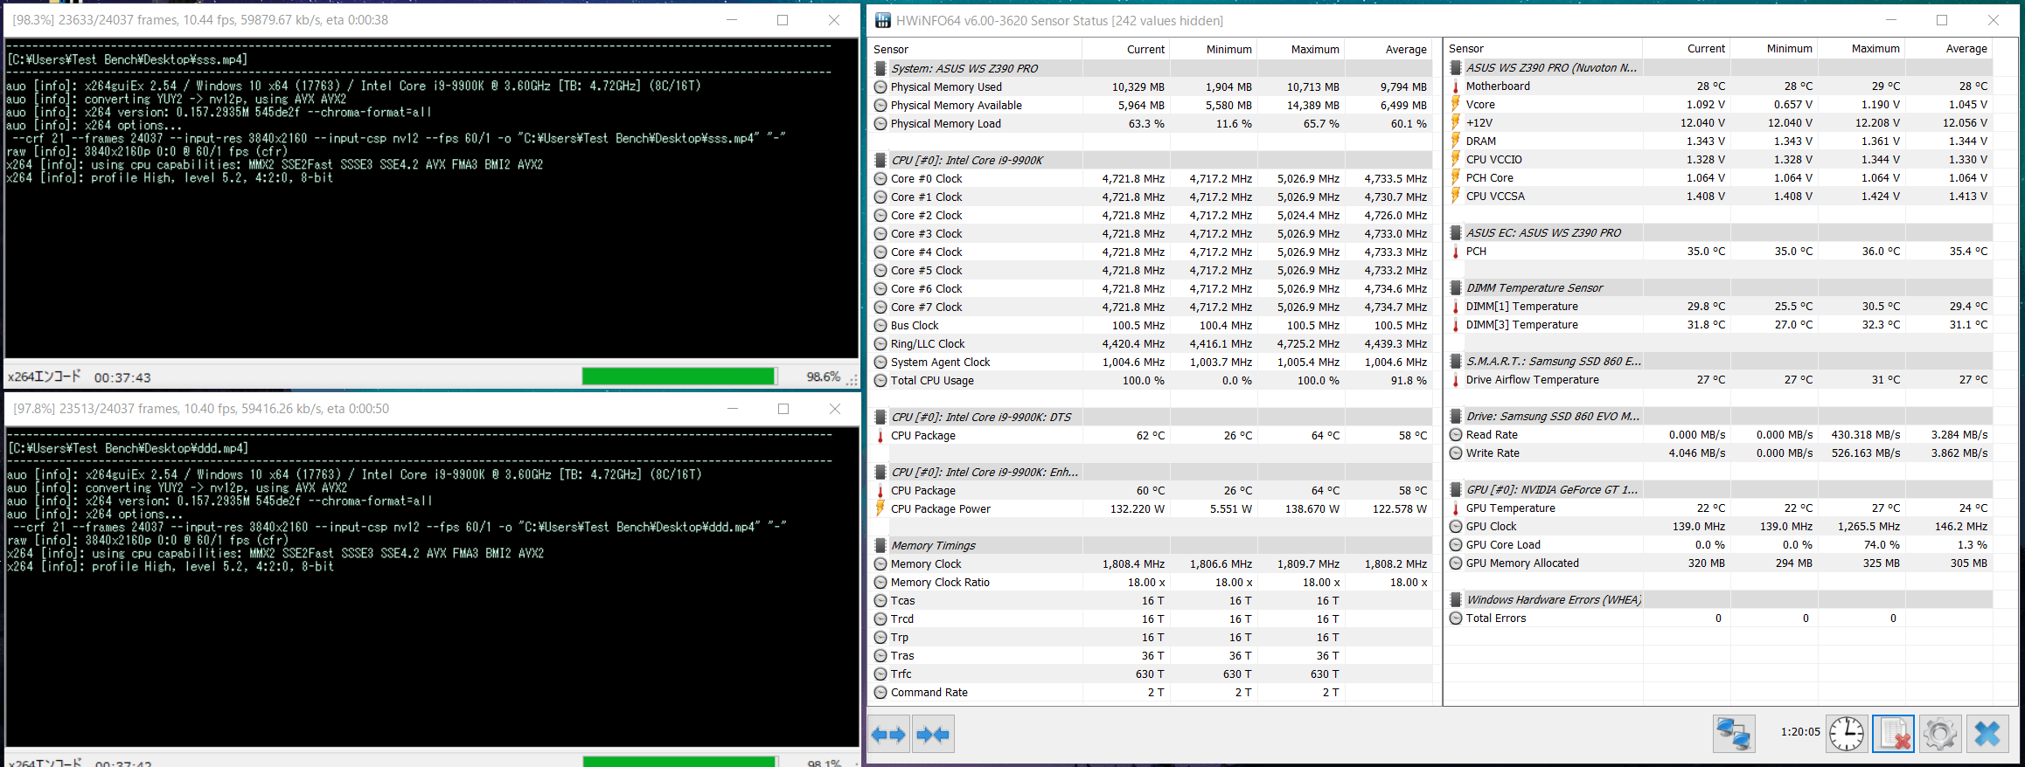Click the circle icon next to Total Errors
This screenshot has height=767, width=2025.
[1456, 618]
